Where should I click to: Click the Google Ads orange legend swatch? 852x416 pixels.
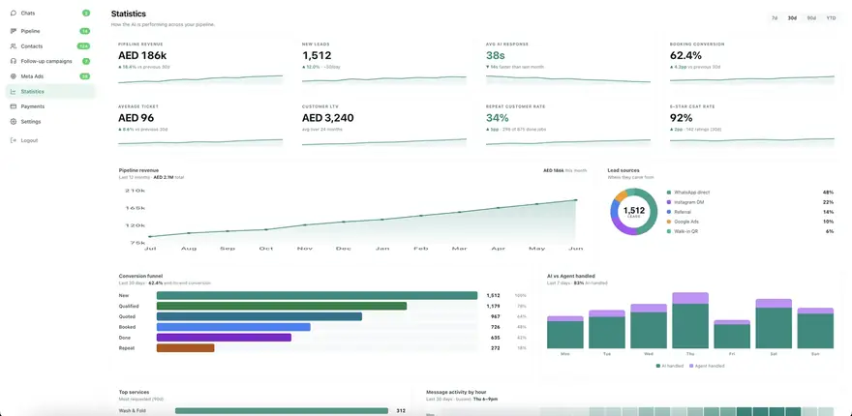[668, 222]
